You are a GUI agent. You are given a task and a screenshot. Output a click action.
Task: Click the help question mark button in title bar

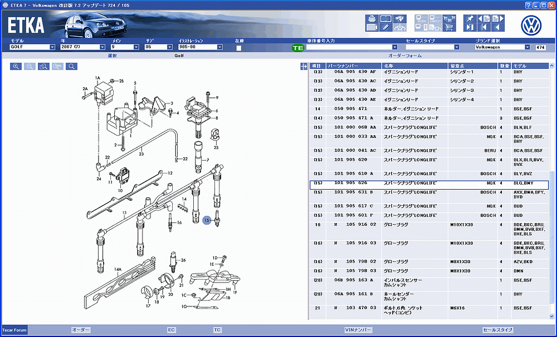529,5
